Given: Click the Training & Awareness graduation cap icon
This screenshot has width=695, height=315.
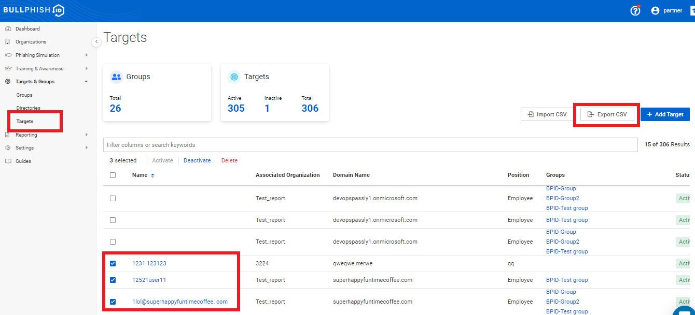Looking at the screenshot, I should (8, 69).
